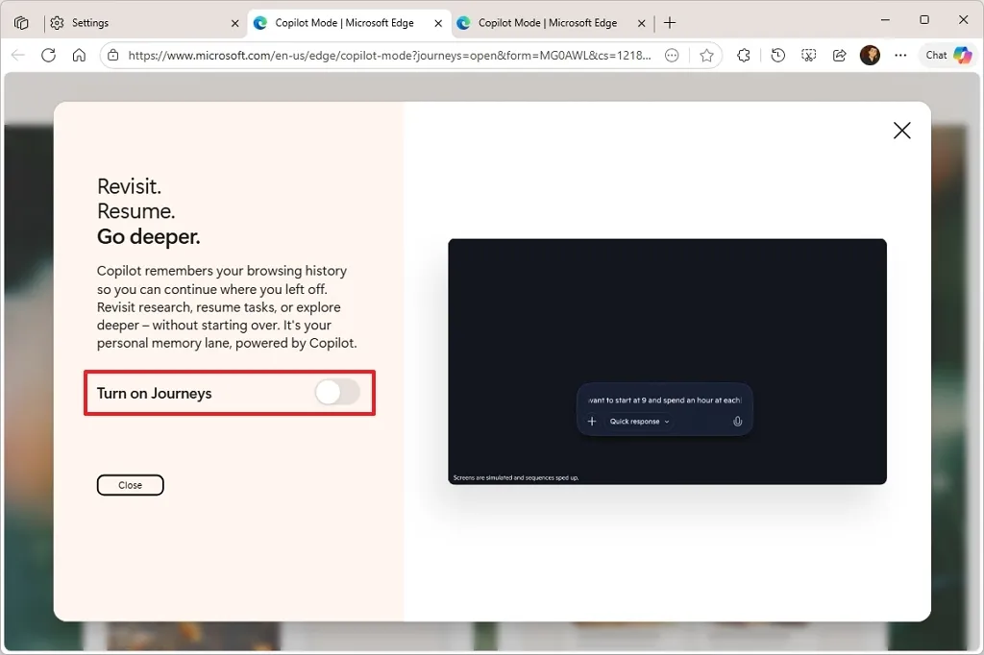Open the Copilot Chat panel
This screenshot has width=984, height=655.
pos(947,55)
